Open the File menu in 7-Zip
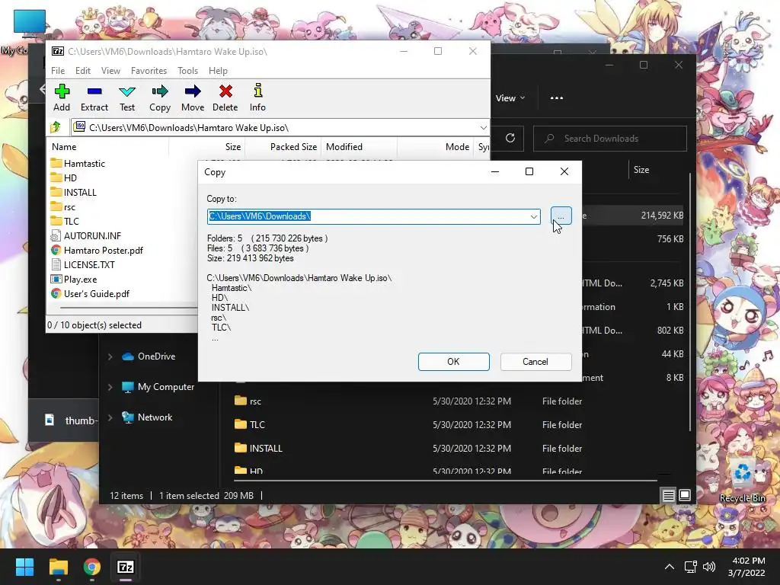The width and height of the screenshot is (780, 585). (x=58, y=71)
